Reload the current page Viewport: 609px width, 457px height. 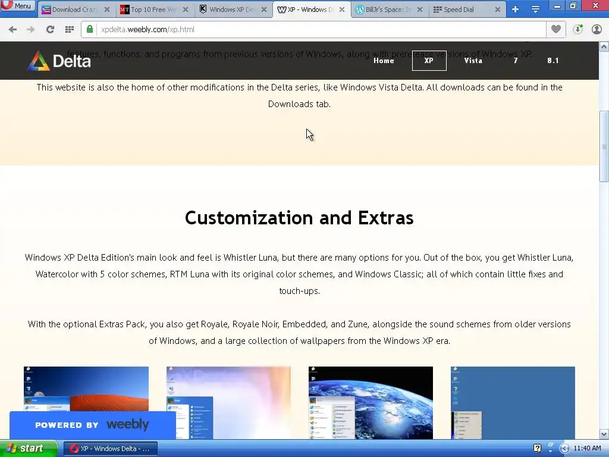tap(50, 30)
